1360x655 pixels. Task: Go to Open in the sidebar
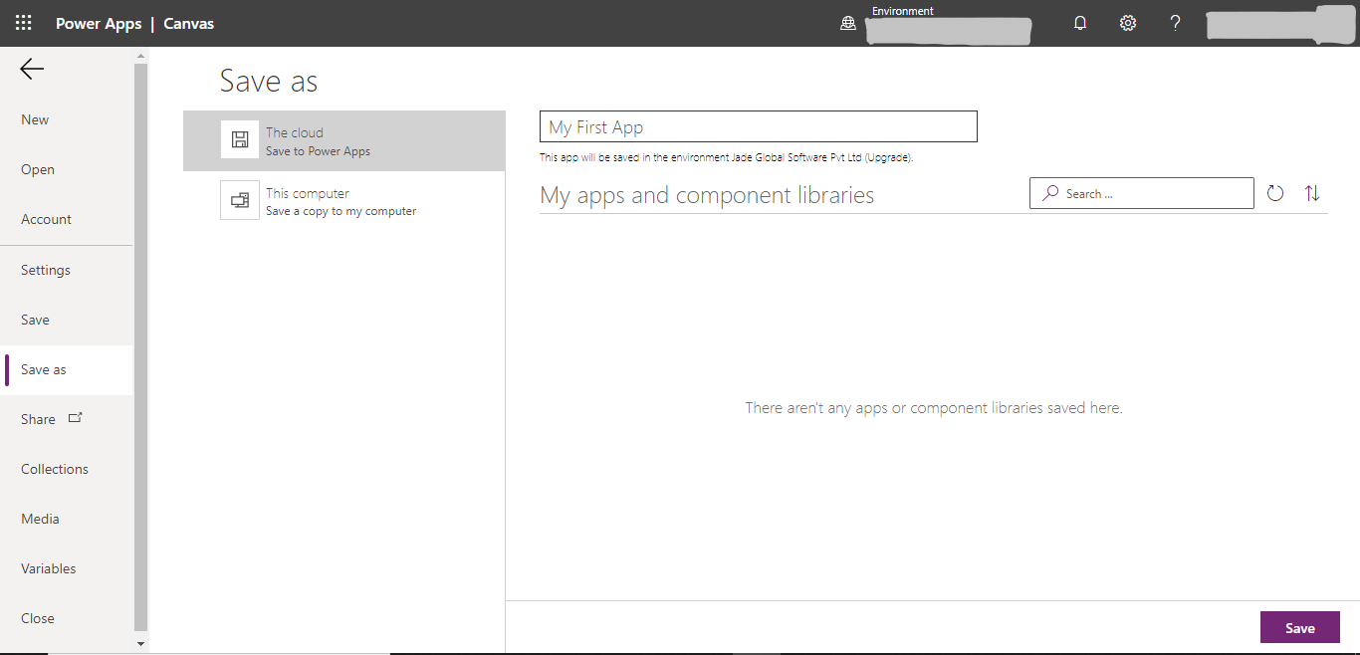click(x=38, y=169)
